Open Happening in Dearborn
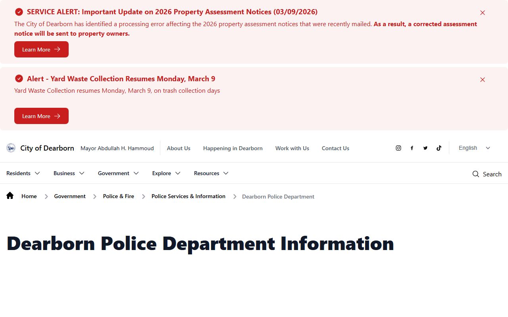 pos(233,148)
